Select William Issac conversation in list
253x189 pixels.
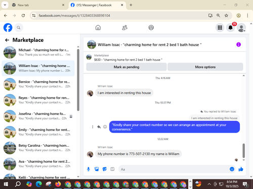pos(38,68)
